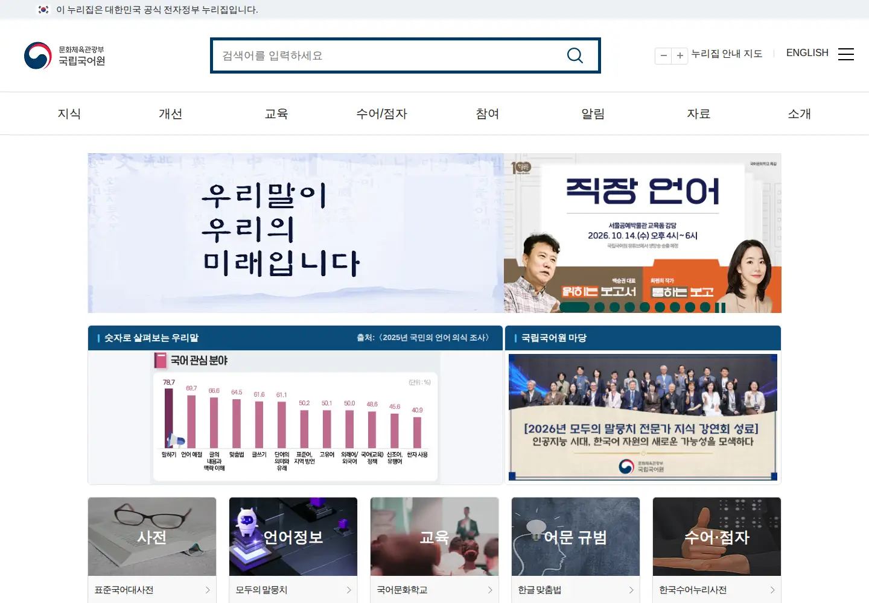869x603 pixels.
Task: Click the chevron beside 표준국어대사전
Action: 208,590
